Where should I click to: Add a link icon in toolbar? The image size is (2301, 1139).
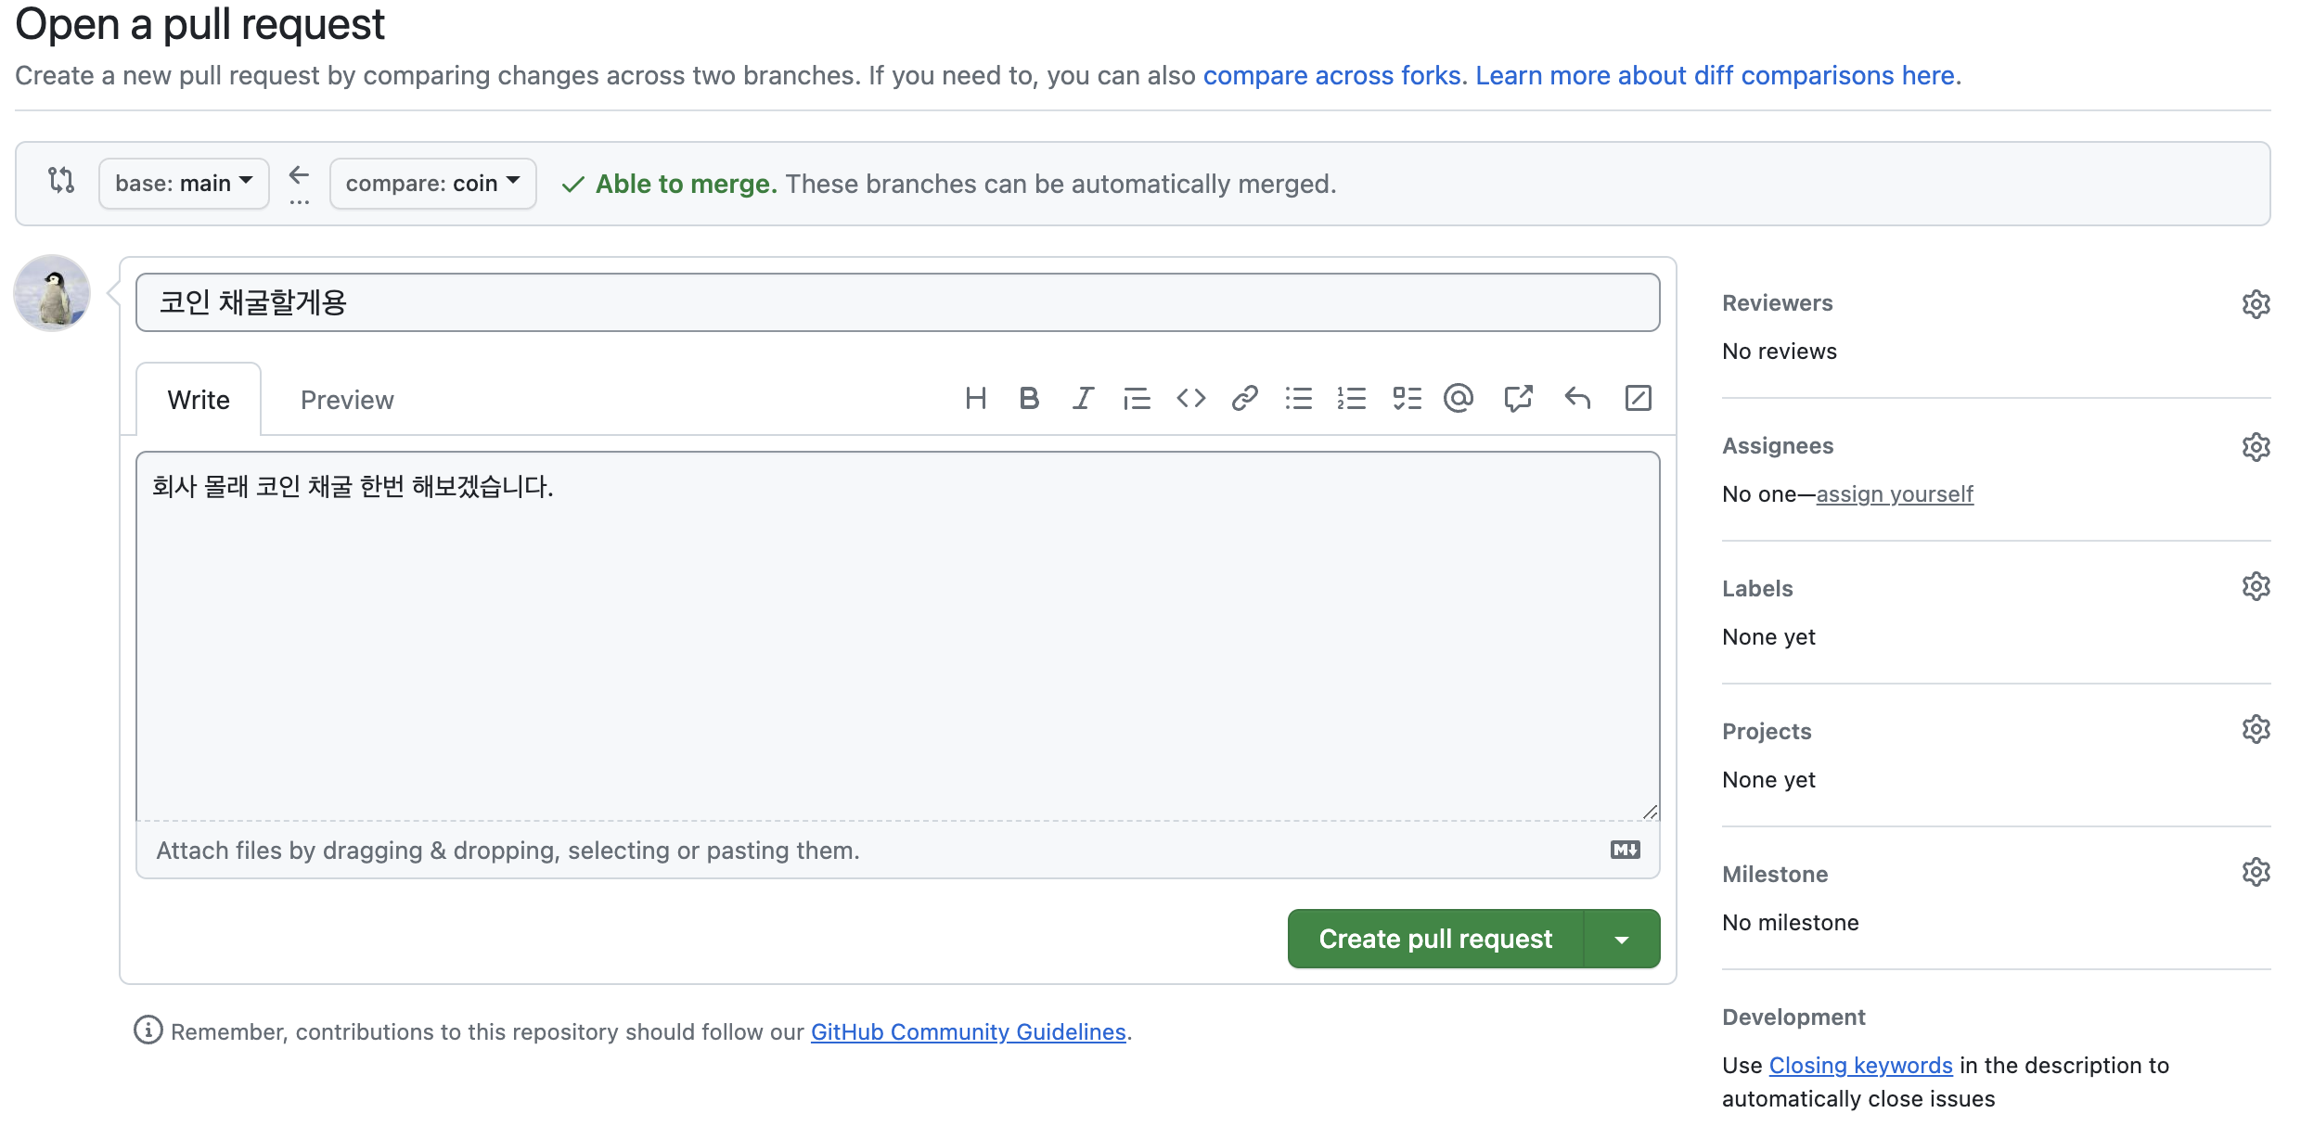[1244, 399]
